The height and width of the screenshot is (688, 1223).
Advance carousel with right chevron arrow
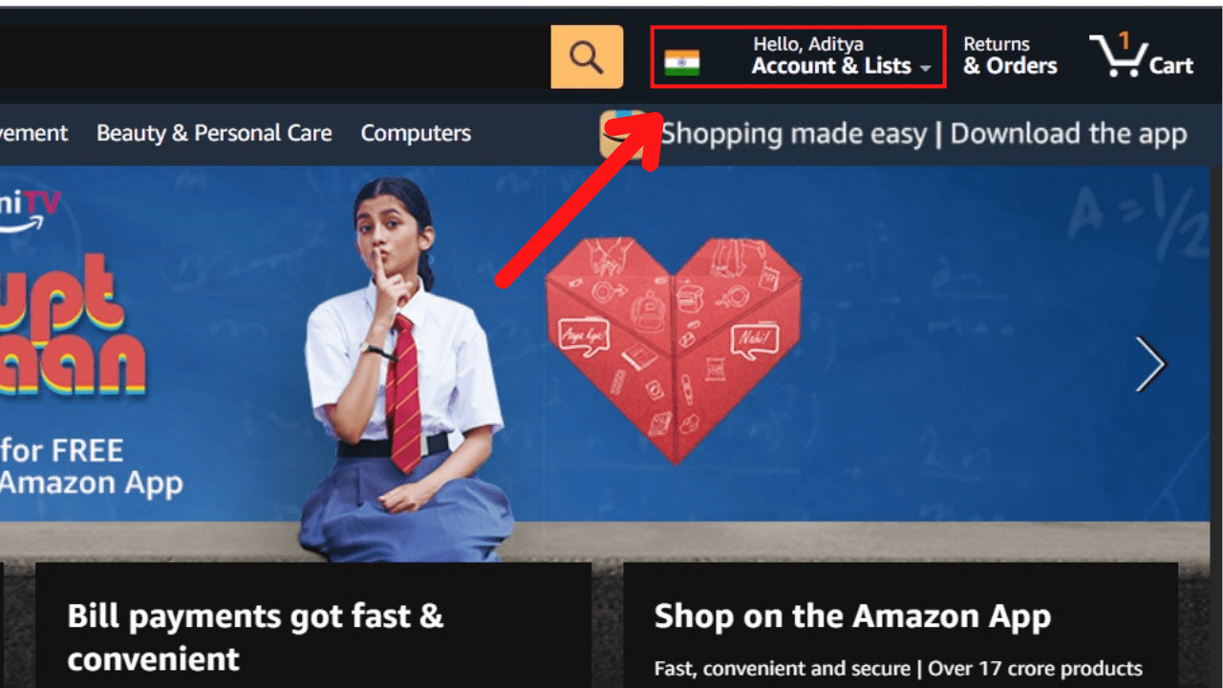click(x=1150, y=364)
